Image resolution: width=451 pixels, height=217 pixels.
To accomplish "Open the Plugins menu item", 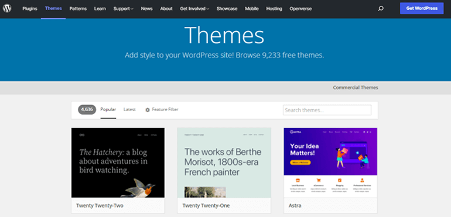I will 30,9.
